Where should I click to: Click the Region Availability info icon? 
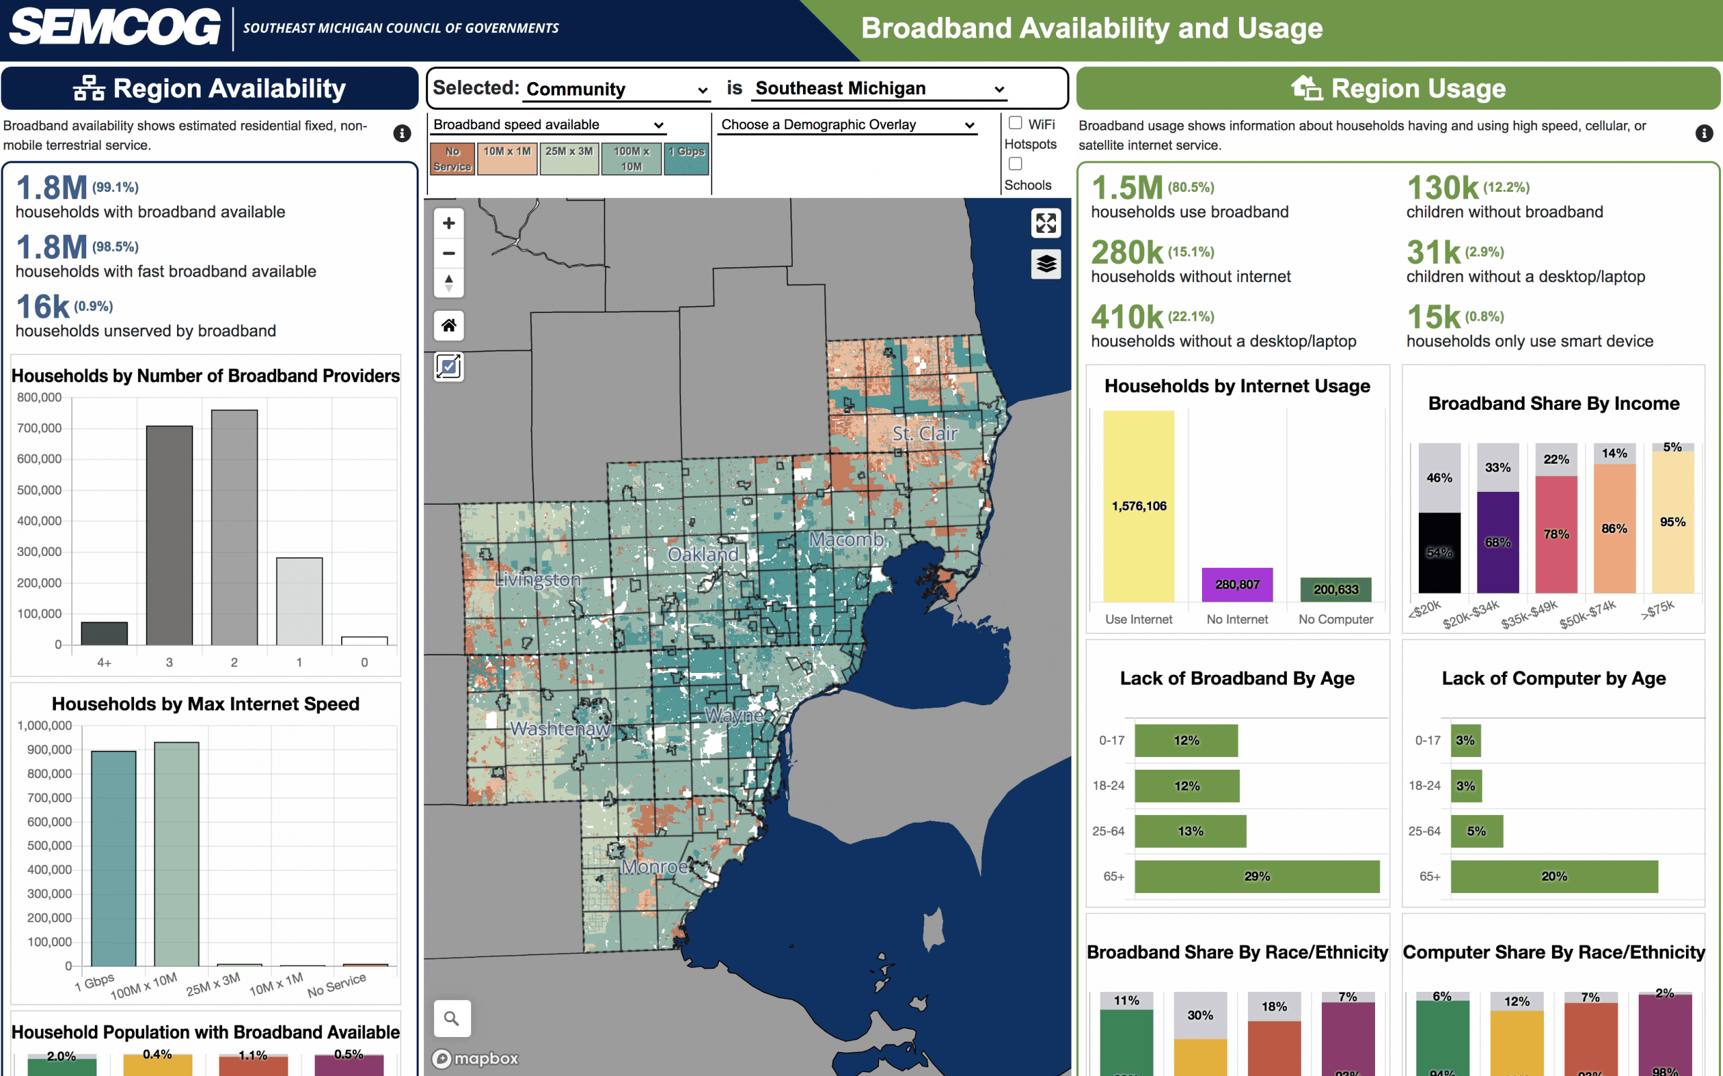pyautogui.click(x=402, y=133)
